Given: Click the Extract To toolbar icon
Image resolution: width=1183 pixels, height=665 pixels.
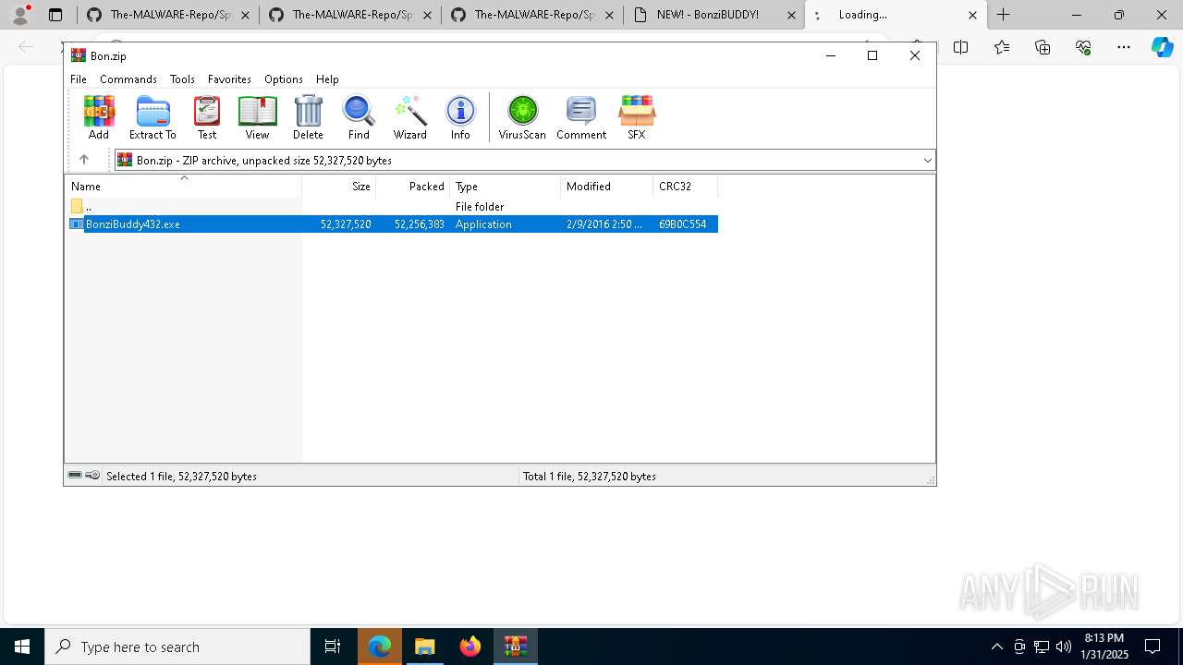Looking at the screenshot, I should [x=152, y=117].
